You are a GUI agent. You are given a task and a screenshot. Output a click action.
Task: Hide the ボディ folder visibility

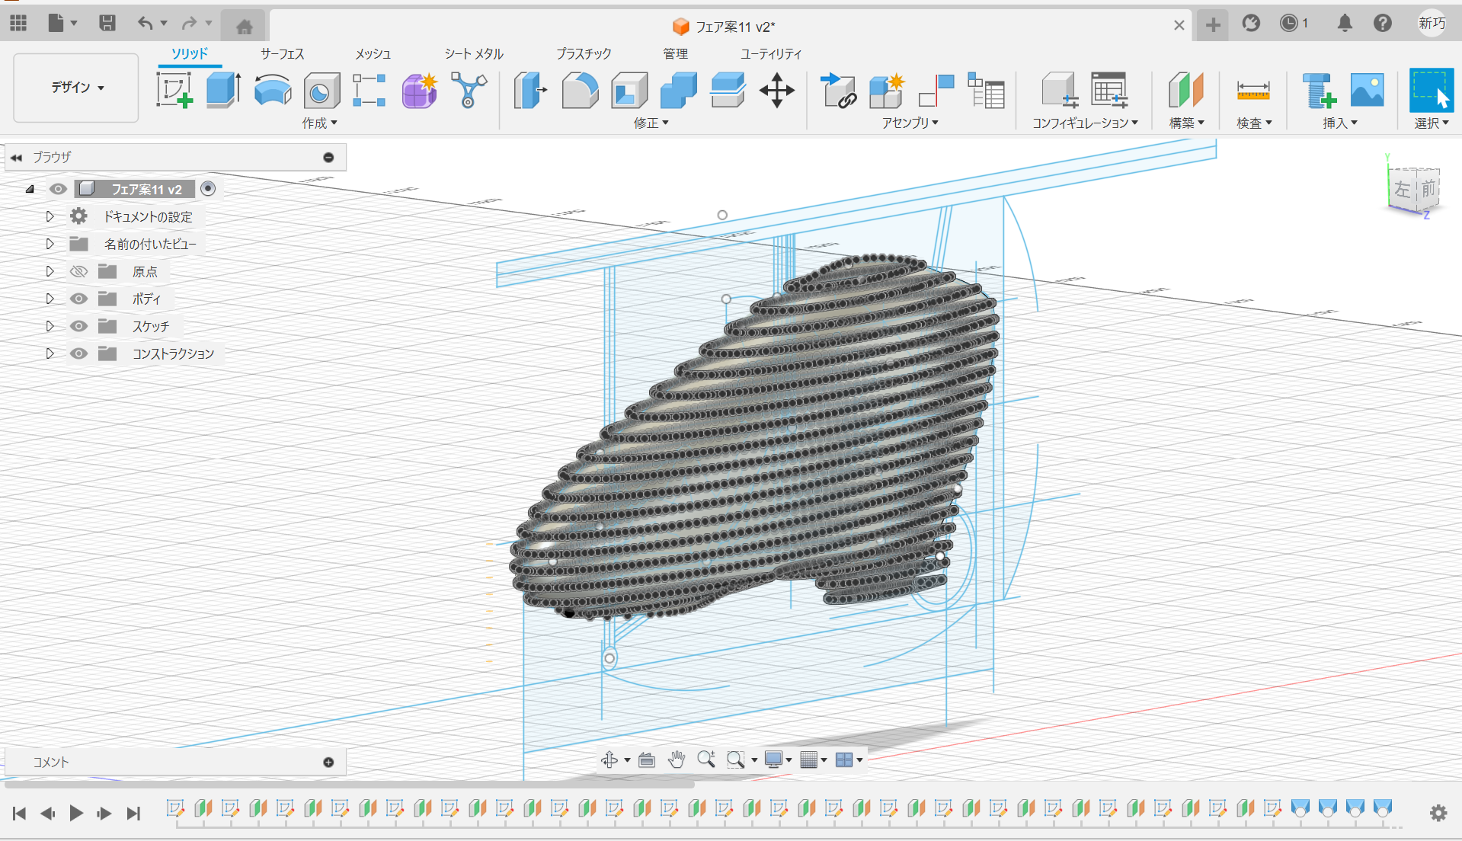(78, 299)
